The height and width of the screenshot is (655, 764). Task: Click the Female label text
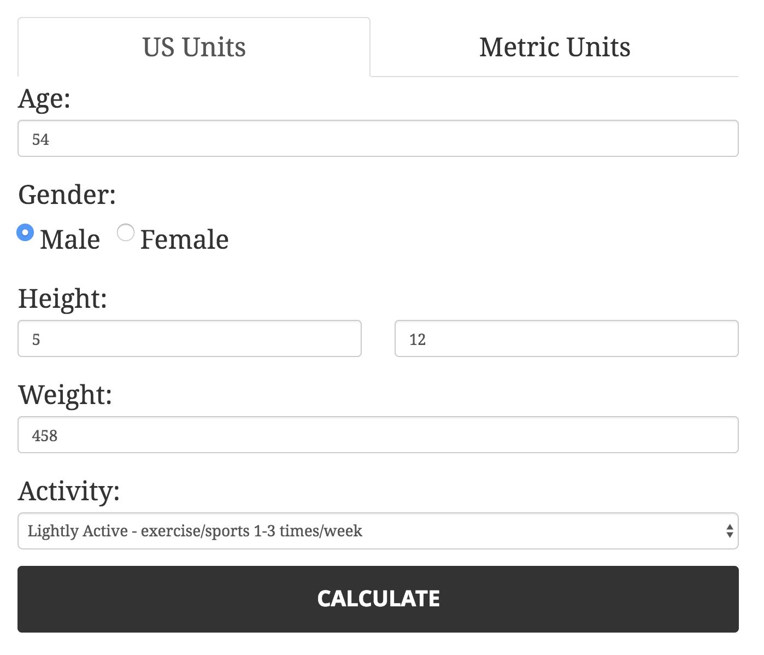[184, 239]
